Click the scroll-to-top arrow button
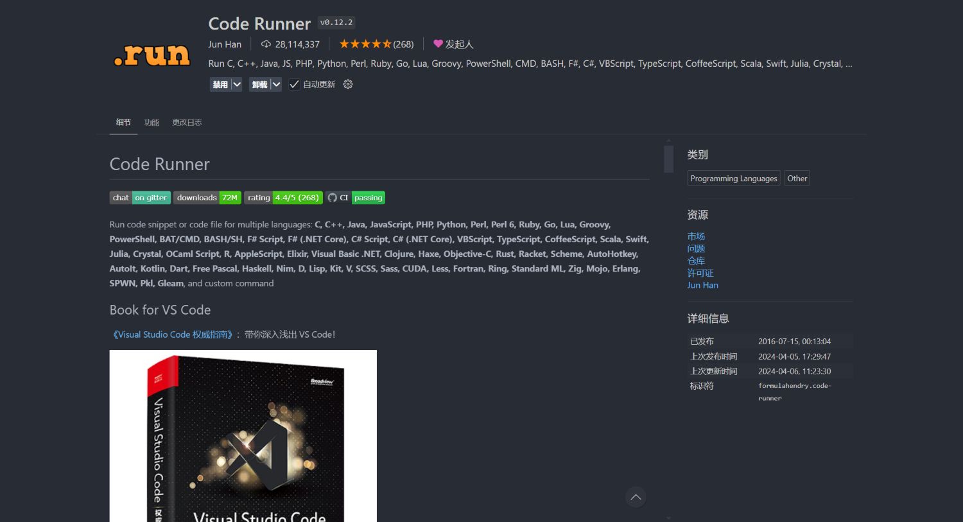Viewport: 963px width, 522px height. (x=636, y=497)
